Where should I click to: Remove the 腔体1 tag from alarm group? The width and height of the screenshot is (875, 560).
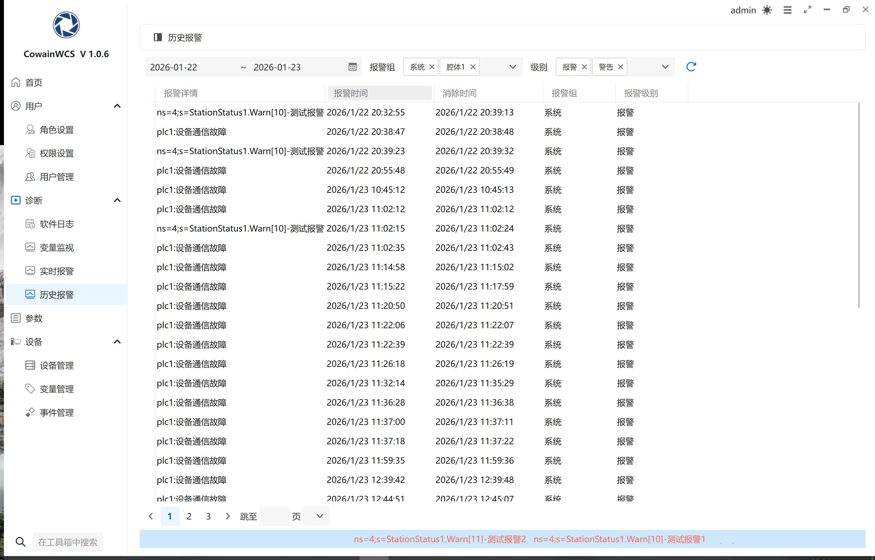[x=473, y=67]
